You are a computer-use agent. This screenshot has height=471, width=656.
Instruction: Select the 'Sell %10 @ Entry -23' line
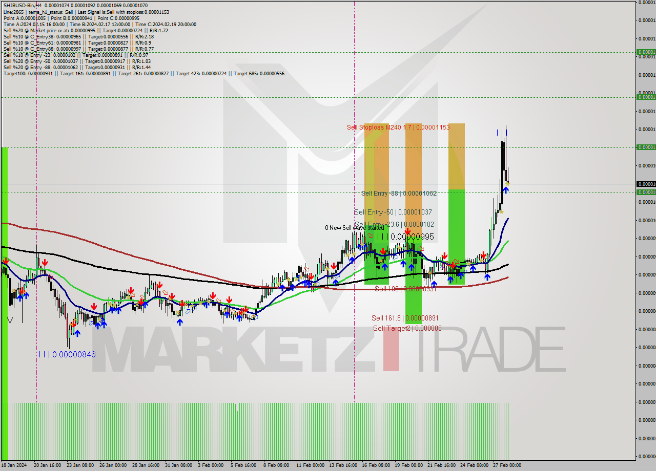click(x=76, y=55)
